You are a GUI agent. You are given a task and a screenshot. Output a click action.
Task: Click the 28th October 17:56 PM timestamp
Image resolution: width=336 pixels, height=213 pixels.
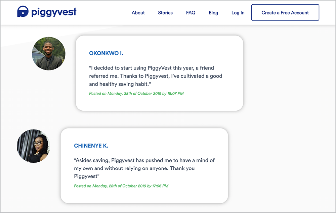121,186
